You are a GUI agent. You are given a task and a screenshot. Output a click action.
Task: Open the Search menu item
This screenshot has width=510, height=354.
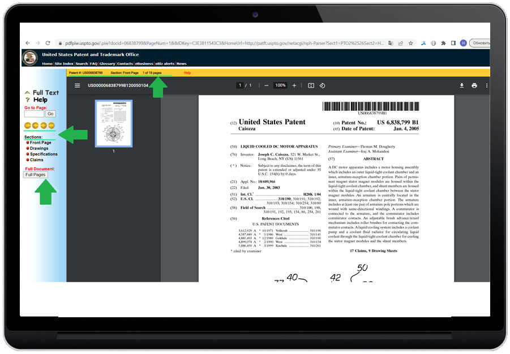click(81, 64)
